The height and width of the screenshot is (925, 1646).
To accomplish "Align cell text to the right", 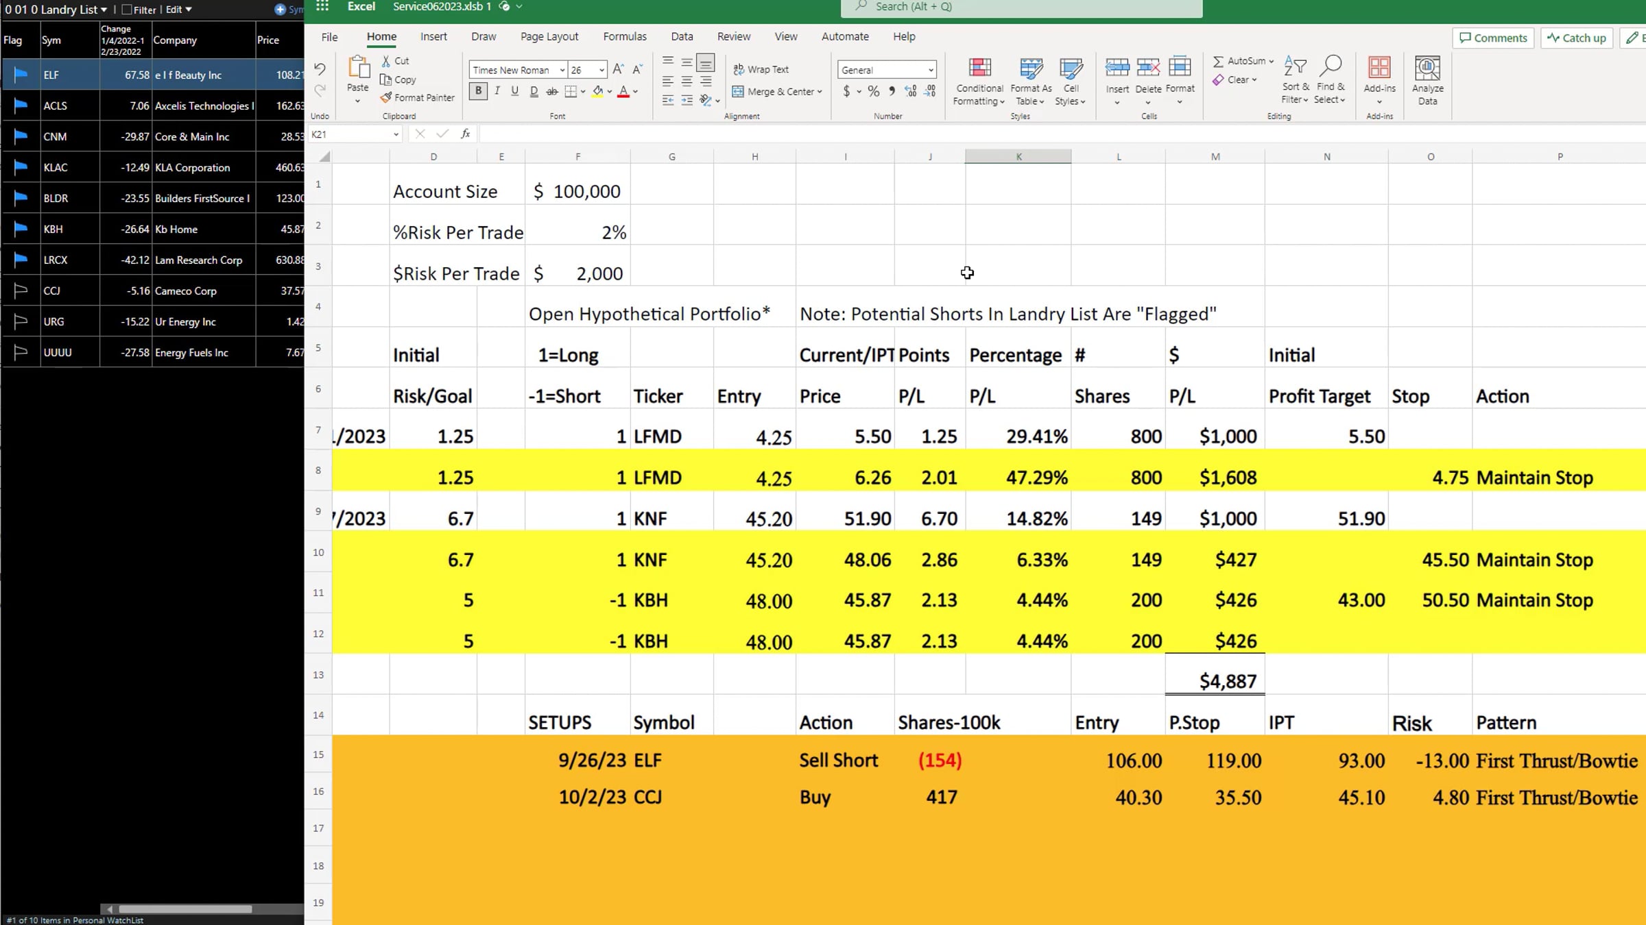I will [706, 81].
